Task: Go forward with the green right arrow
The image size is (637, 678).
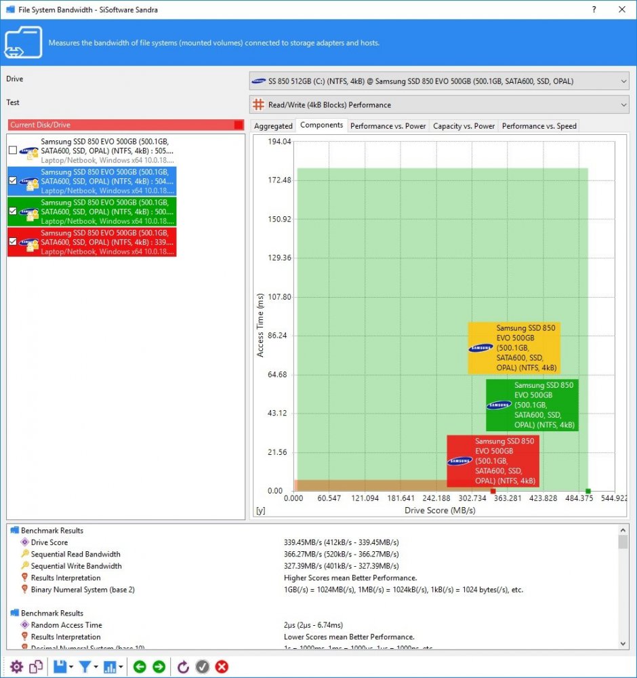Action: point(159,666)
